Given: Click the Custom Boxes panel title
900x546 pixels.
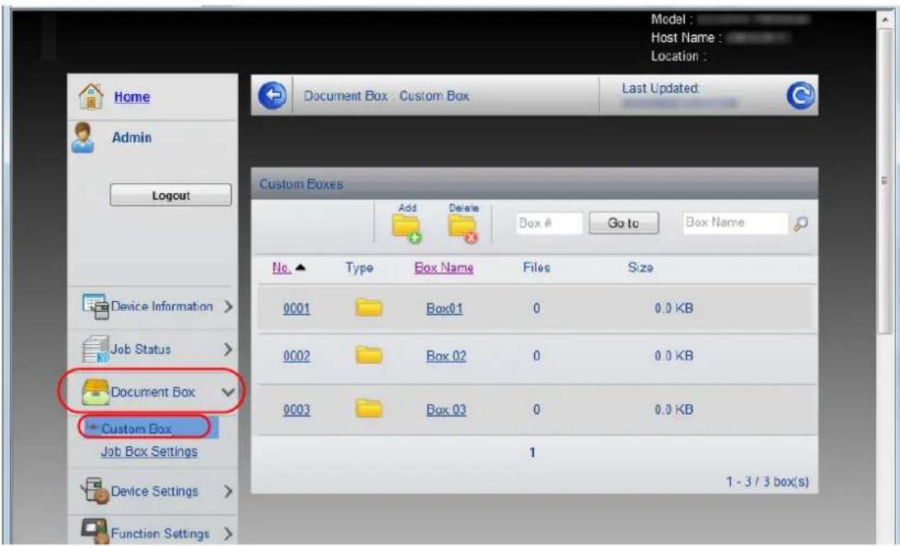Looking at the screenshot, I should pos(301,184).
